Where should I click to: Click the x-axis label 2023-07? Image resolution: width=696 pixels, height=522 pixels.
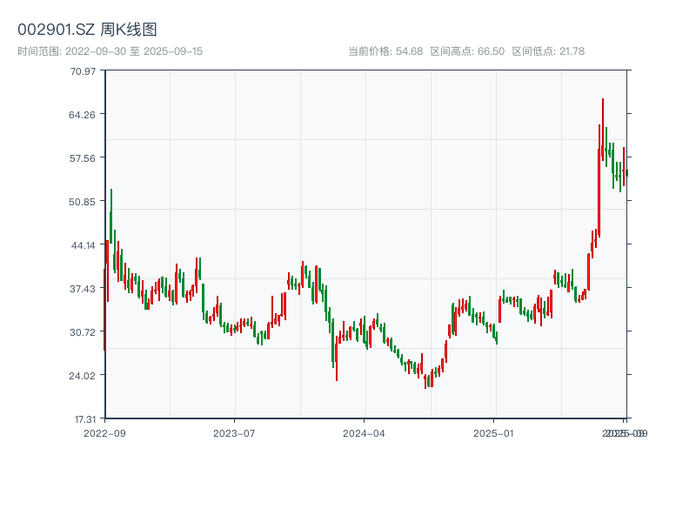234,433
